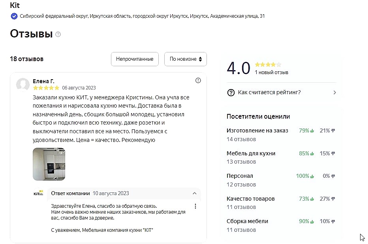
Task: Click the star rating beside 4.0
Action: (268, 64)
